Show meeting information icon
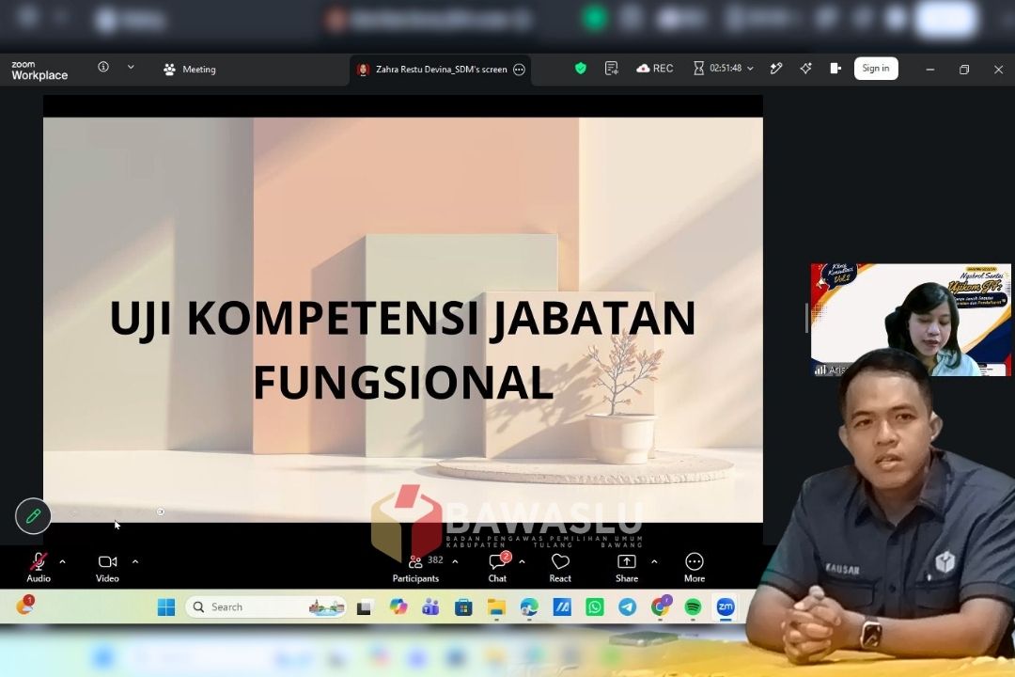 103,68
